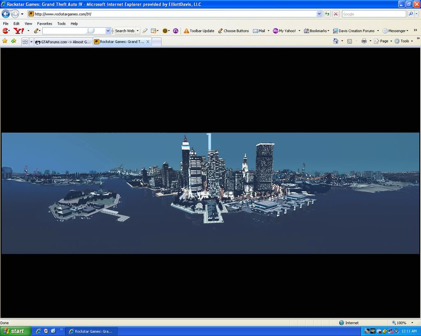Click Add to Favorites green plus icon
421x336 pixels.
[x=14, y=41]
